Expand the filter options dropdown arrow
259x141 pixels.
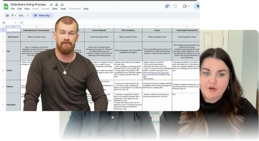pos(16,16)
